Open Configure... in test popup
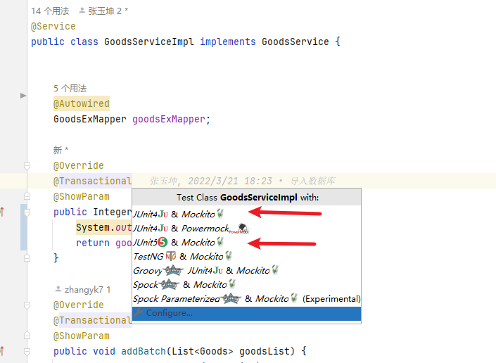 pos(246,313)
